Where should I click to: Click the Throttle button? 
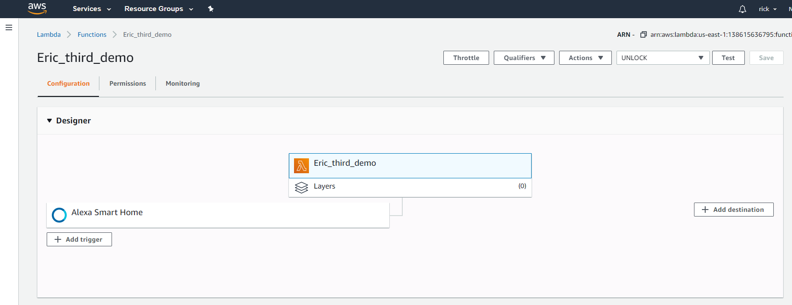point(466,58)
